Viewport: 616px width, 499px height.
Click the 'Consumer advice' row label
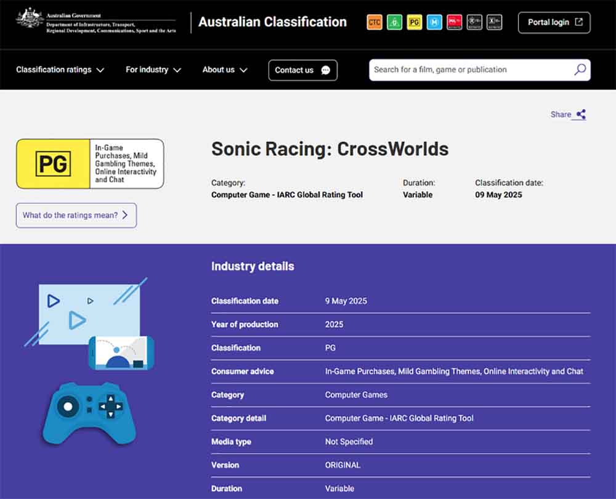click(242, 371)
